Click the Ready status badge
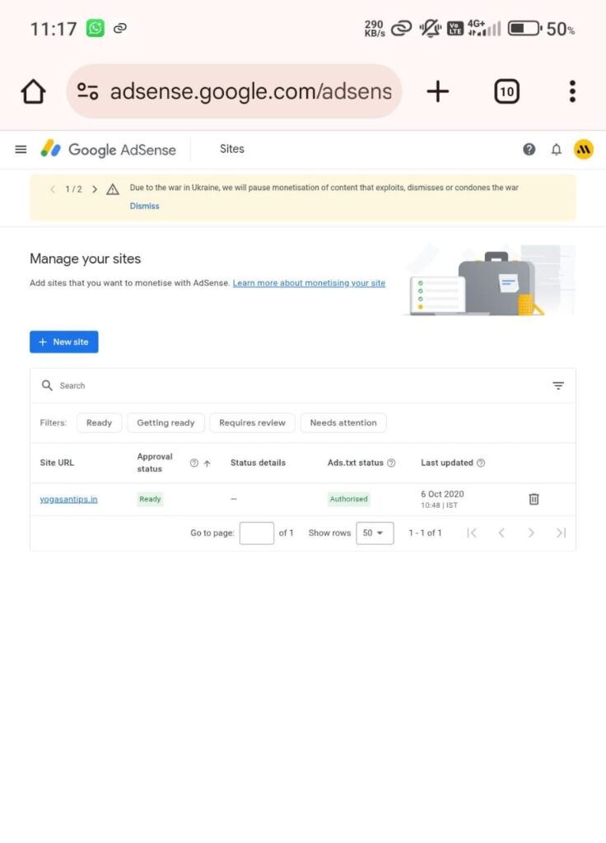The image size is (606, 843). click(x=150, y=500)
